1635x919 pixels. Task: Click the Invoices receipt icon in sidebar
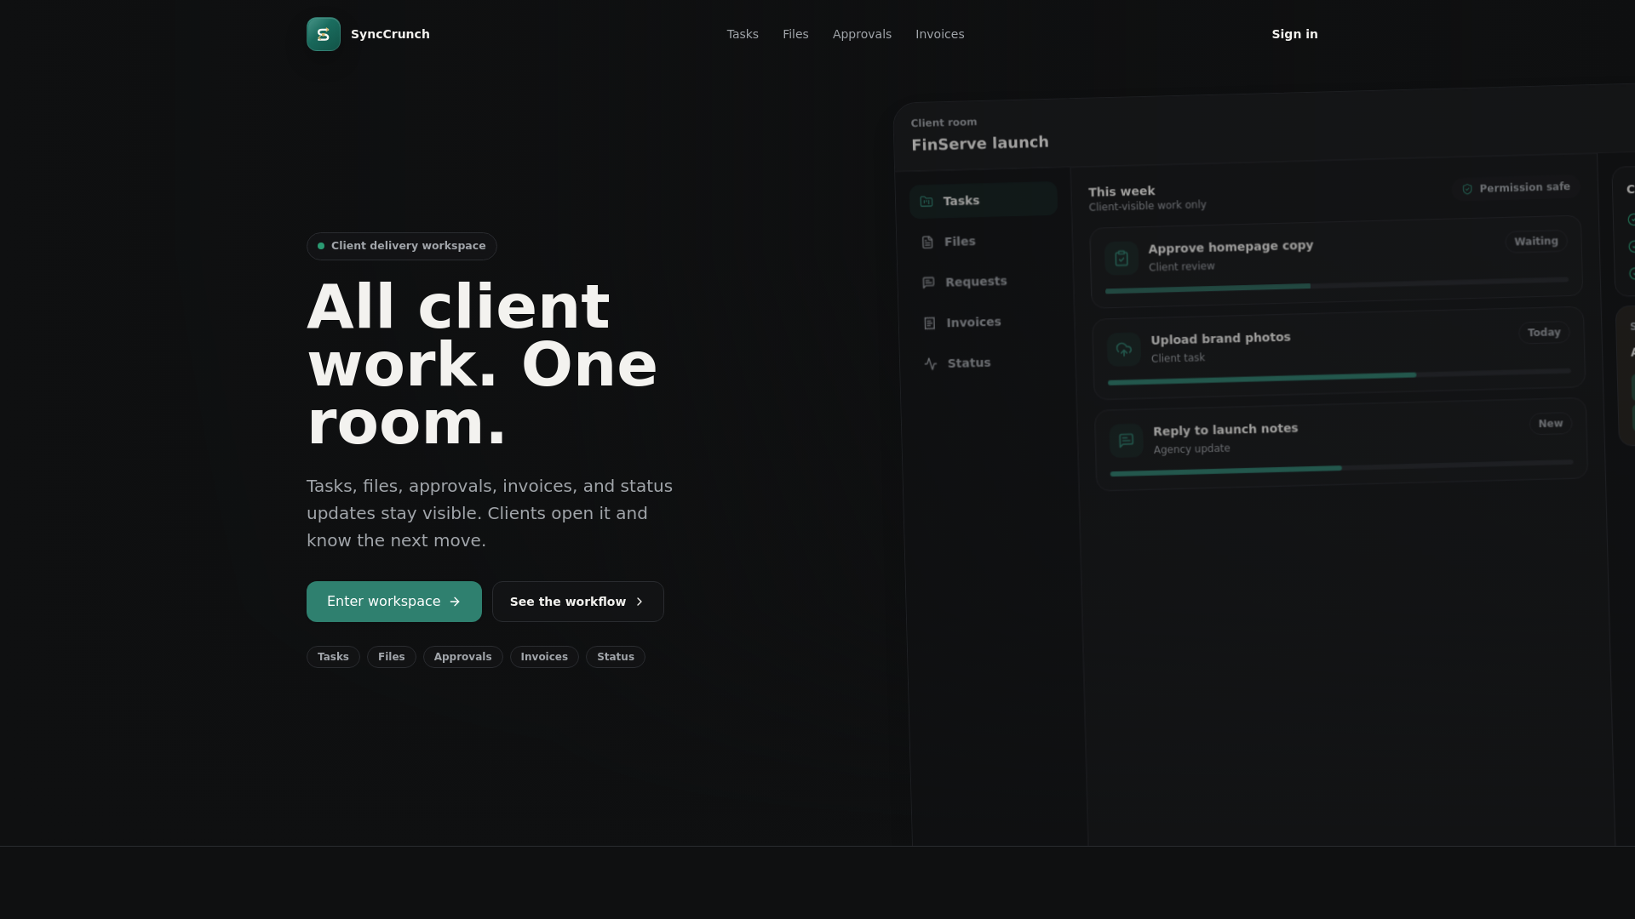pos(929,323)
